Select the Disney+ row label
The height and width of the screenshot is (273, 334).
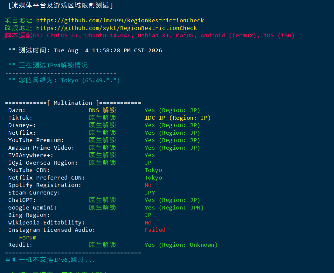pyautogui.click(x=22, y=125)
